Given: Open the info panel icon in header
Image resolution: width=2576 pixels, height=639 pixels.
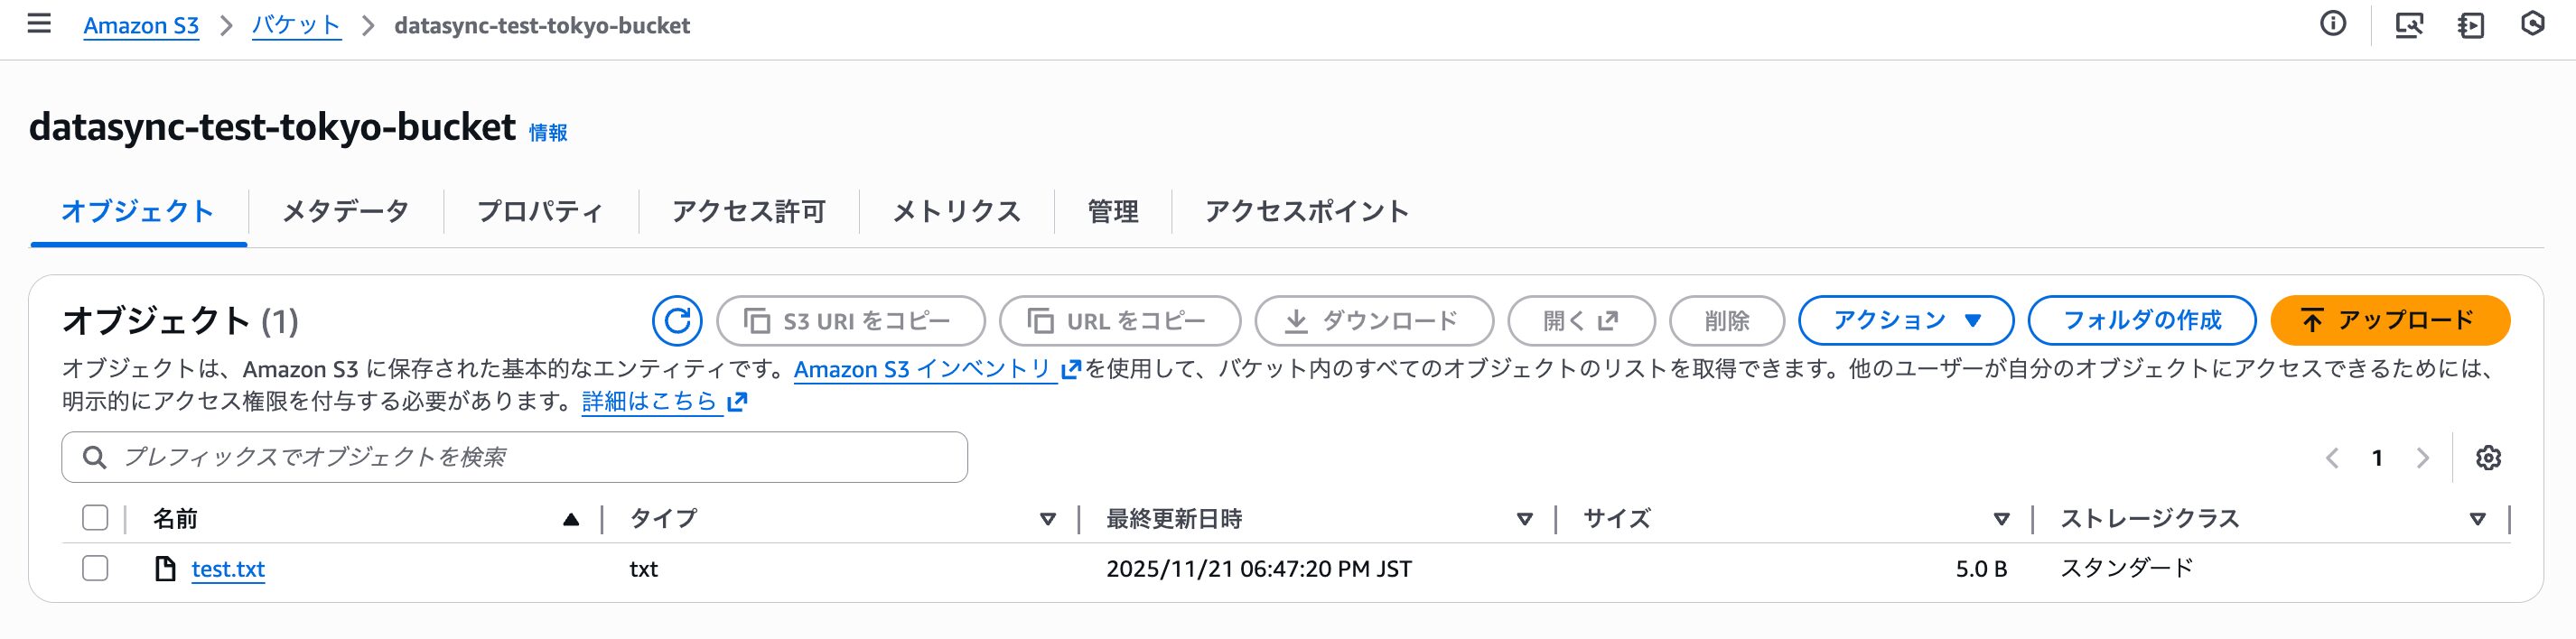Looking at the screenshot, I should [x=2333, y=24].
